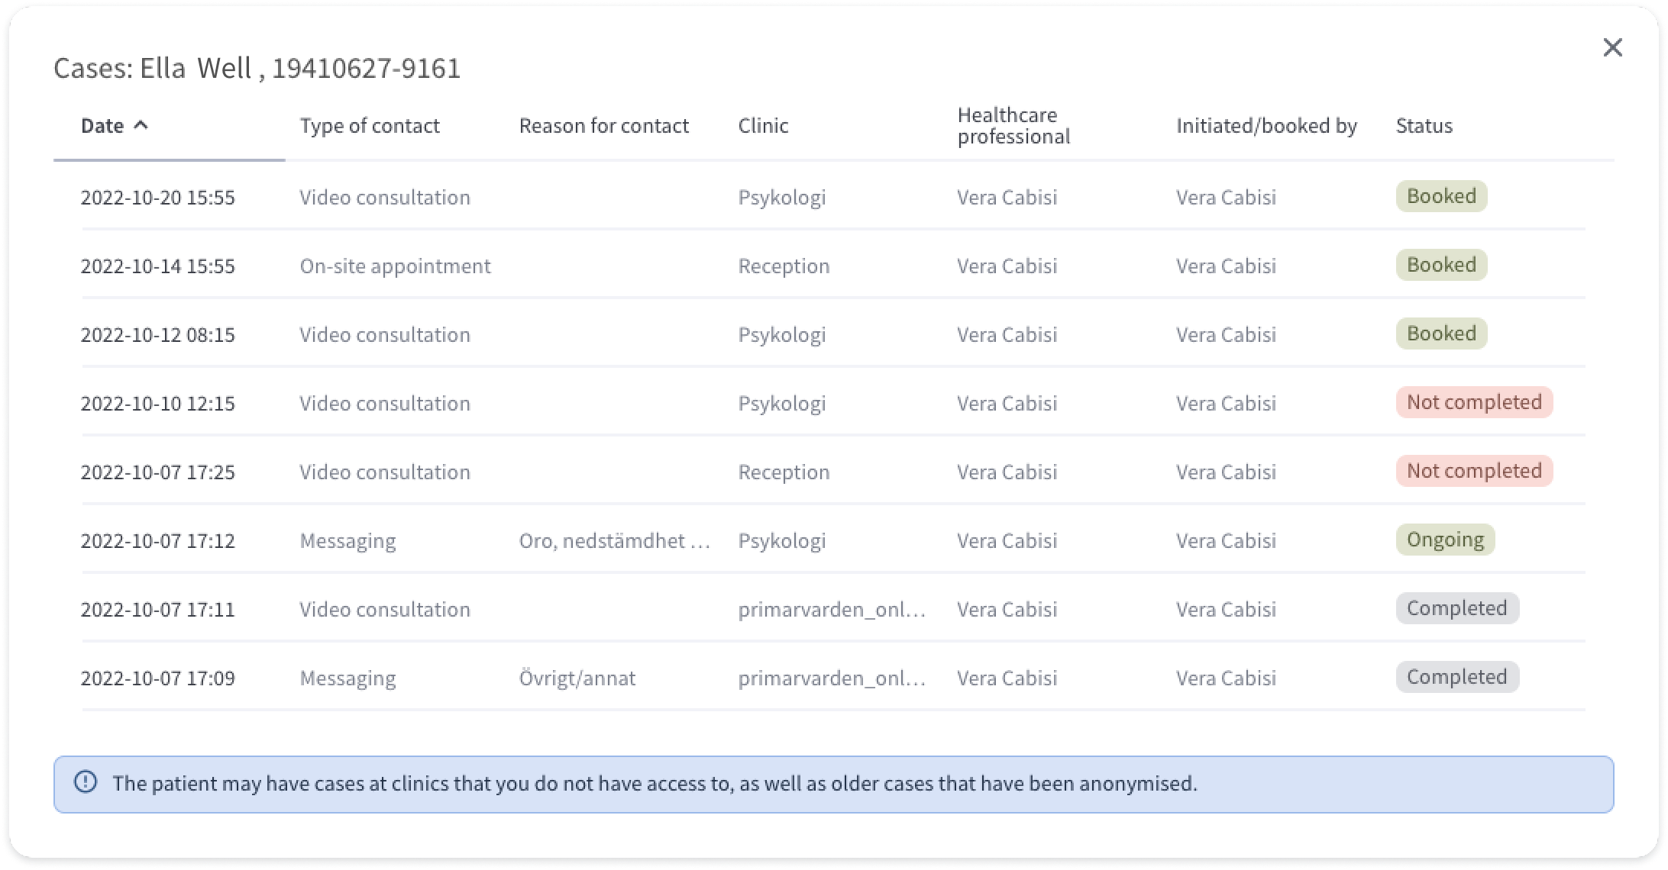
Task: Sort by Reason for contact column
Action: (603, 126)
